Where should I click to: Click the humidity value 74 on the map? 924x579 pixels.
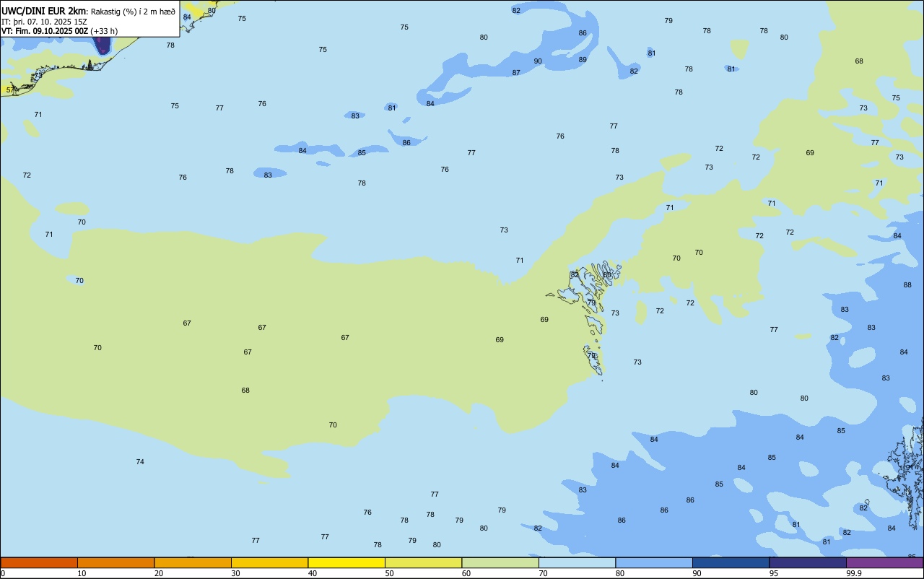pyautogui.click(x=140, y=461)
